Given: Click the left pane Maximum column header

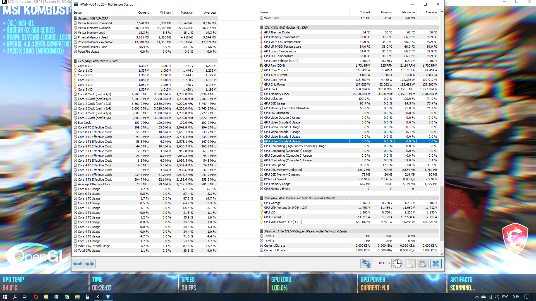Looking at the screenshot, I should 187,13.
